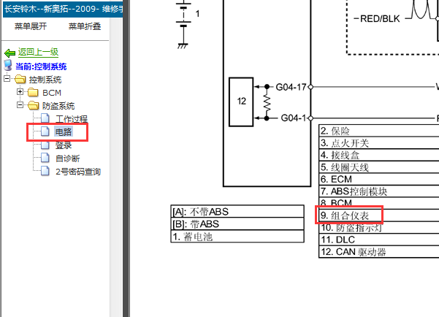
Task: Click the 防盗系统 folder icon
Action: [34, 105]
